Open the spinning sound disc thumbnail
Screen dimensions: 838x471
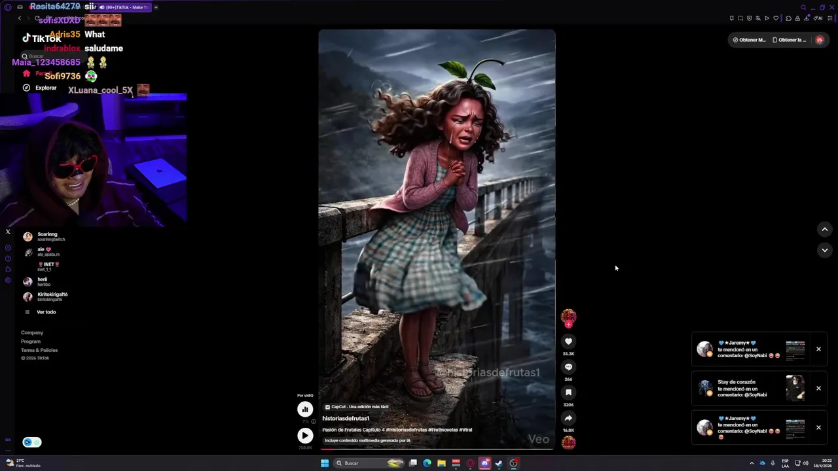[x=568, y=443]
